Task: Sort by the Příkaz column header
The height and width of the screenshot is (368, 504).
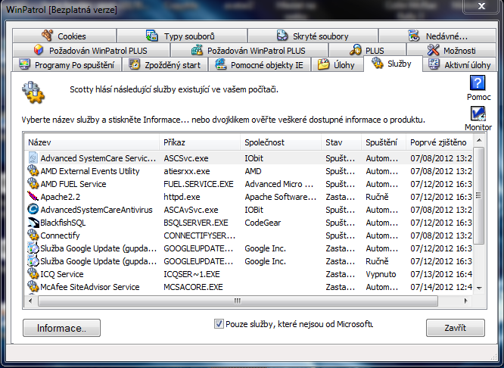Action: [200, 142]
